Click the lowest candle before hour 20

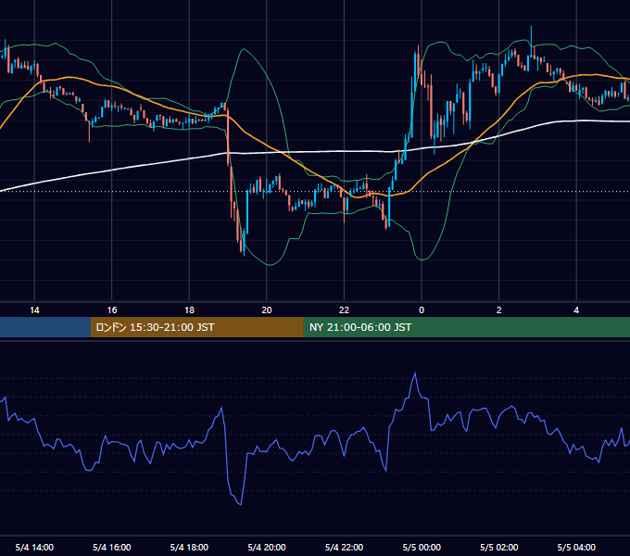click(x=244, y=241)
